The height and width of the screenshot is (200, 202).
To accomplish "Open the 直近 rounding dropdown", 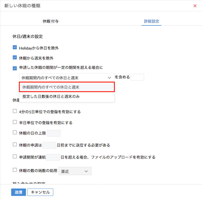I will pos(75,171).
